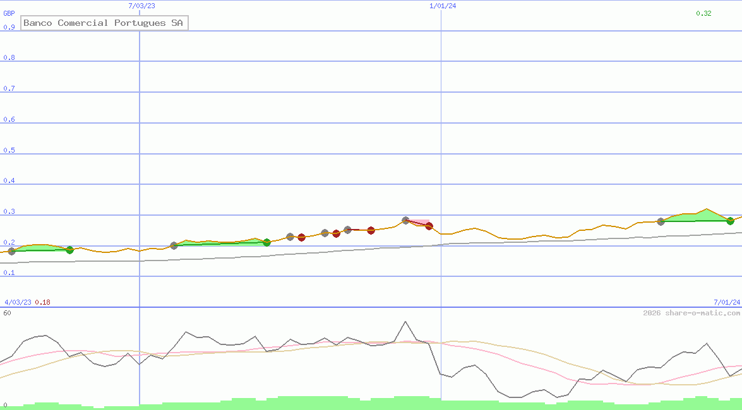
Task: Click the red 0.18 low price value
Action: click(x=42, y=302)
